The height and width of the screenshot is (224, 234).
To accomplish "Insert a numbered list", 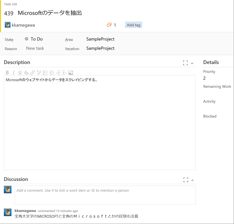I will tap(52, 73).
